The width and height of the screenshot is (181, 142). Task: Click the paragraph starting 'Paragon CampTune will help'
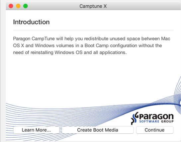(92, 45)
